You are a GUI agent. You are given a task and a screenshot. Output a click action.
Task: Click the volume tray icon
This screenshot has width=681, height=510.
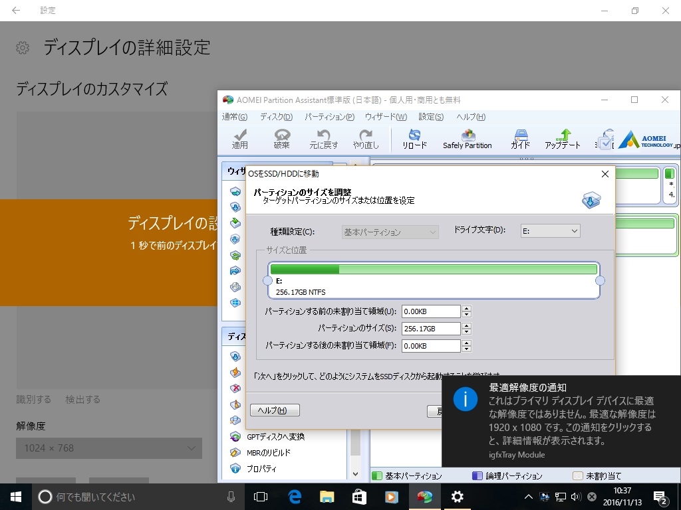[x=576, y=497]
